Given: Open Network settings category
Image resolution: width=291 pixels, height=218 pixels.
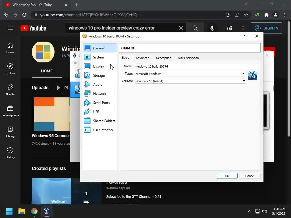Looking at the screenshot, I should 100,93.
